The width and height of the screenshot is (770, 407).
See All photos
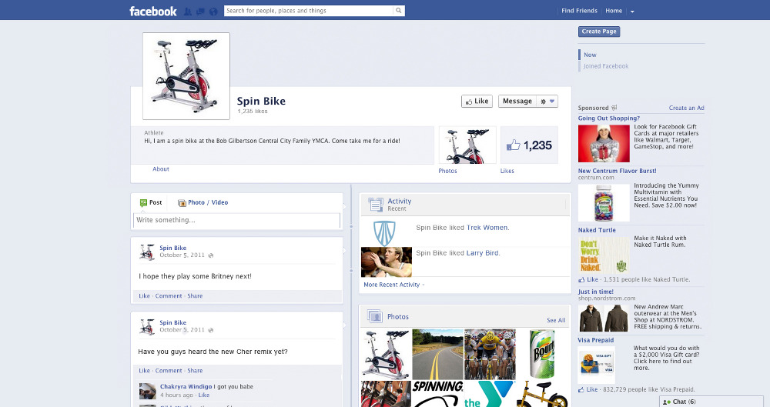point(556,321)
